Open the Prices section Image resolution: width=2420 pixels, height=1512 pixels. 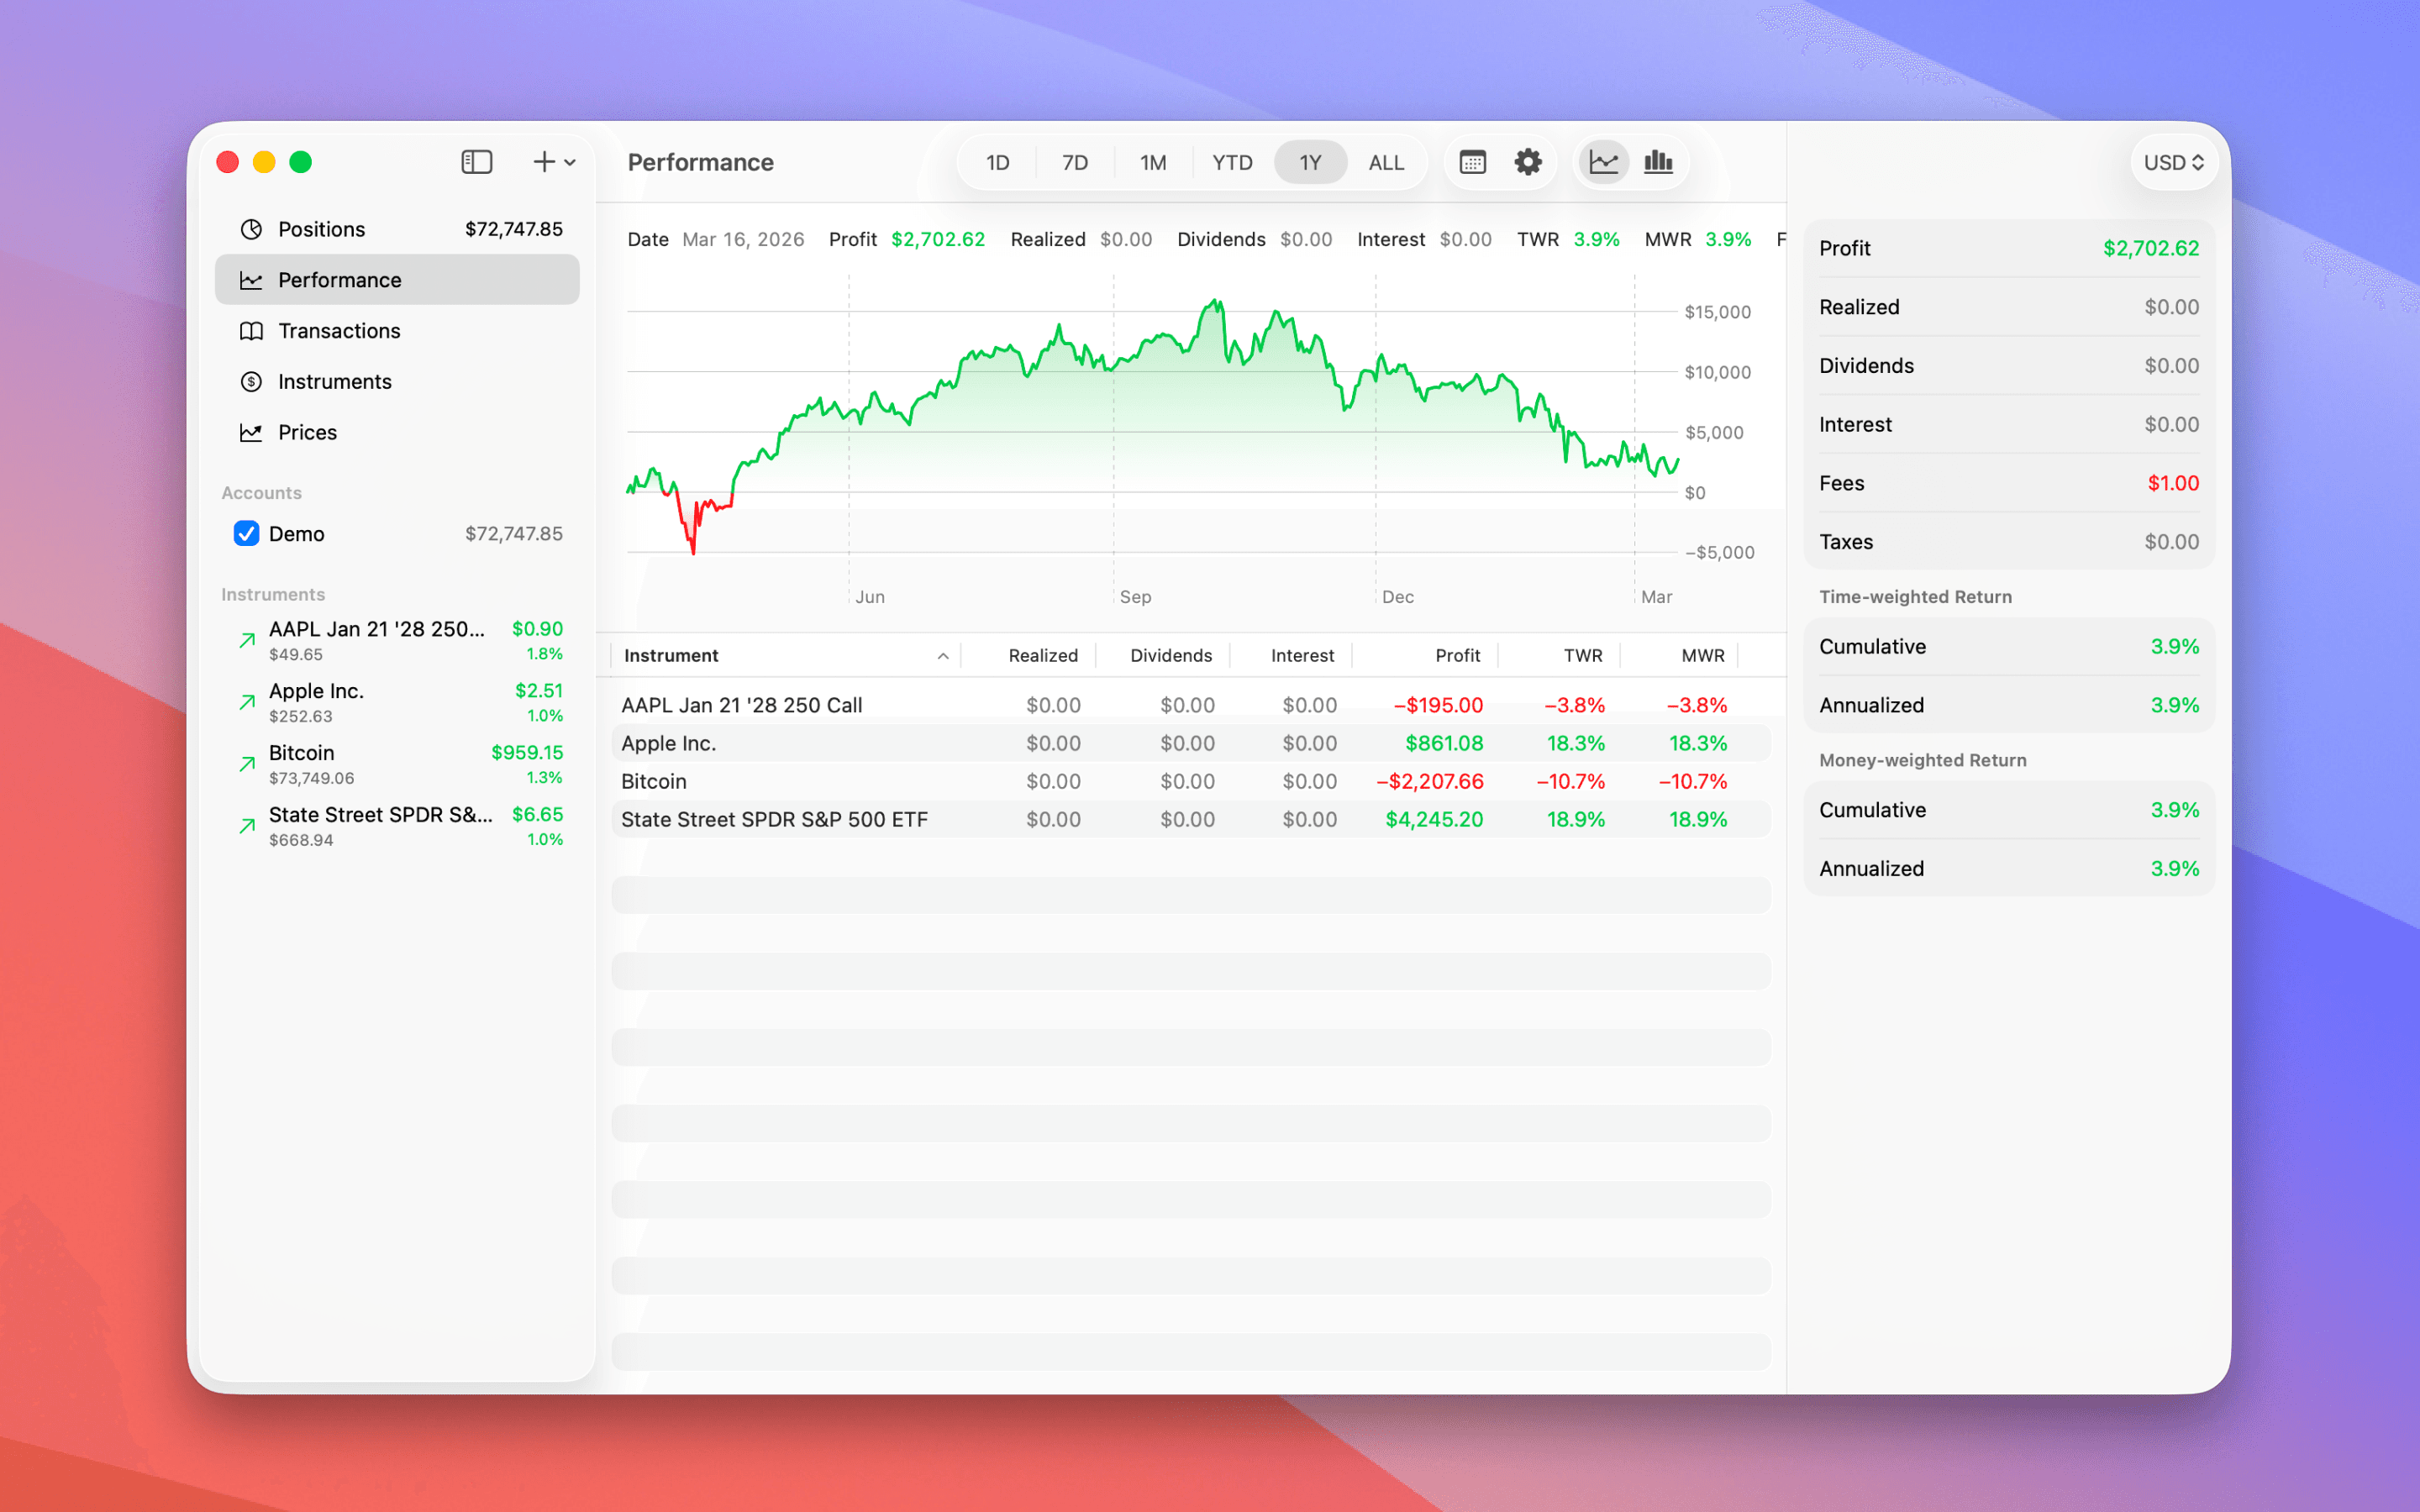308,432
